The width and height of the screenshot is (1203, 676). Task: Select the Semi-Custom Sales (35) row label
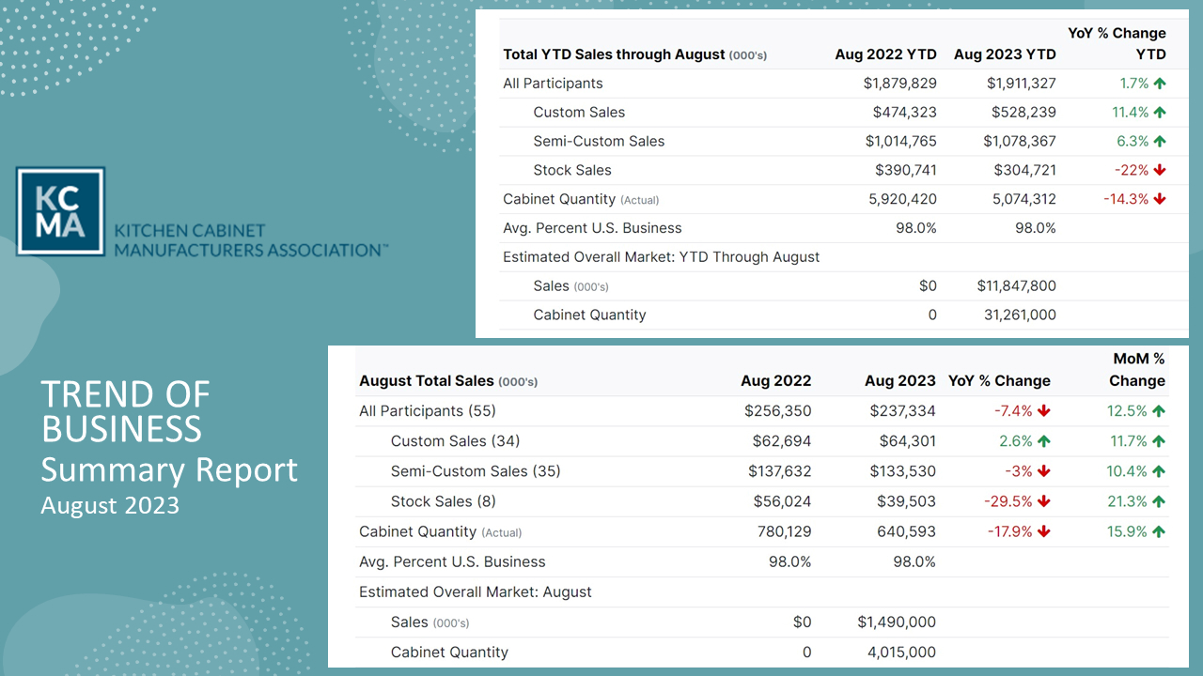pos(476,471)
